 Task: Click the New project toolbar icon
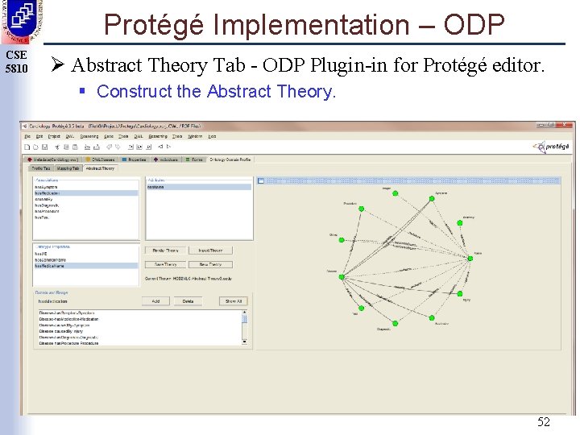pos(27,147)
